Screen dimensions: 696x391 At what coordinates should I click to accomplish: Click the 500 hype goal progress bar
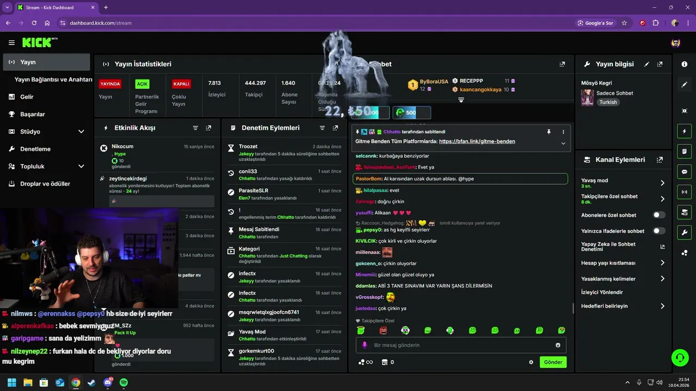[x=412, y=112]
